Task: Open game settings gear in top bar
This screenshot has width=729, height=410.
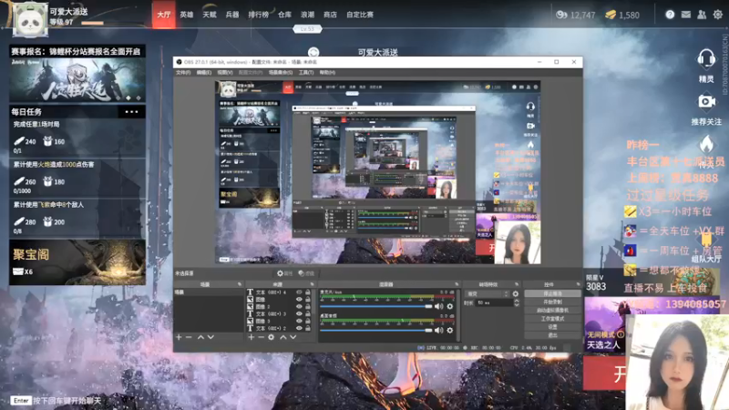Action: point(718,15)
